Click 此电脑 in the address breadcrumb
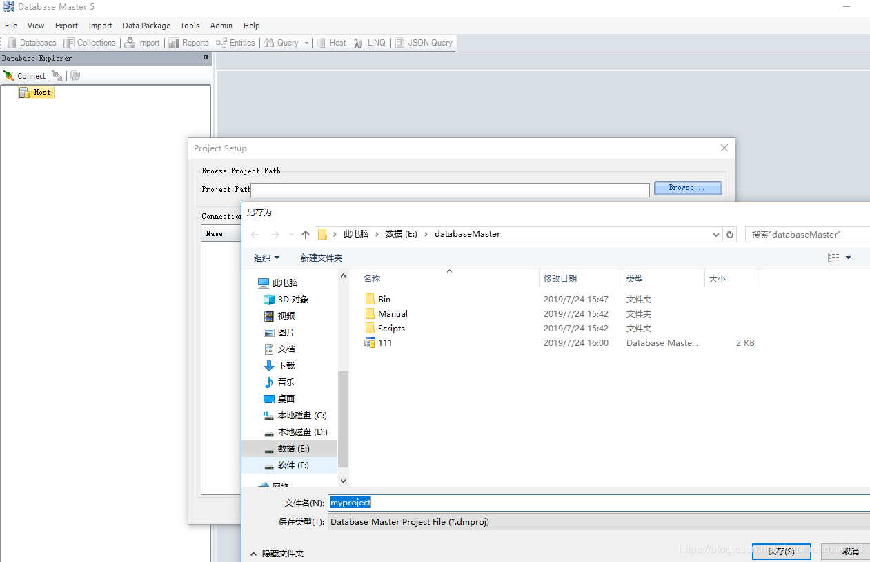Image resolution: width=870 pixels, height=562 pixels. point(356,234)
